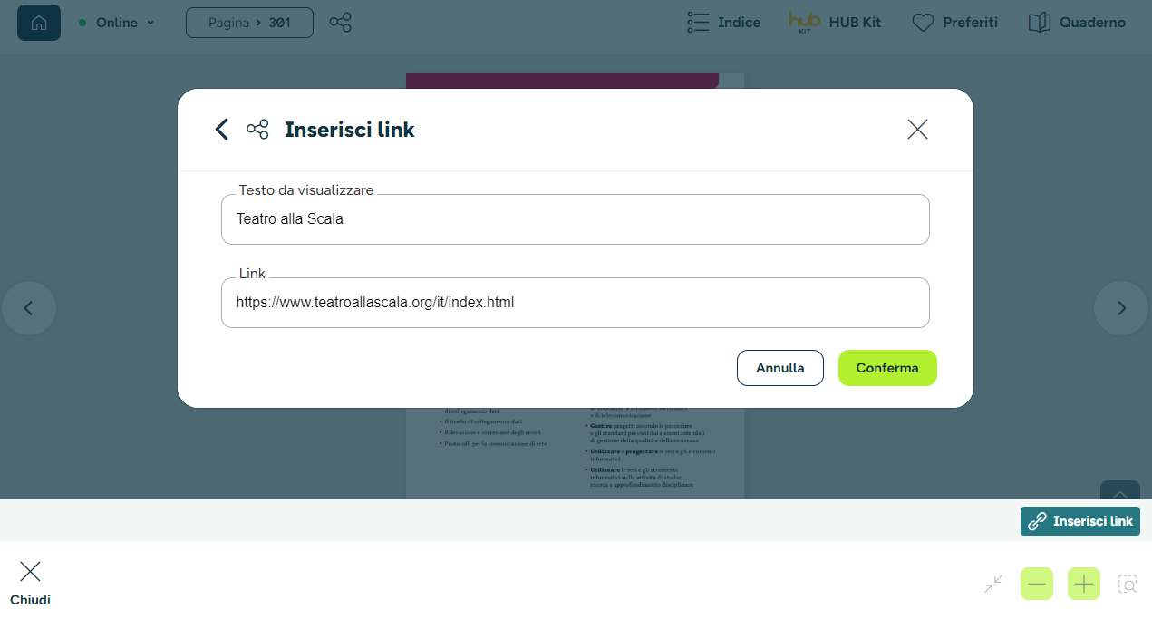Zoom in with the plus button
Image resolution: width=1152 pixels, height=619 pixels.
(x=1084, y=584)
